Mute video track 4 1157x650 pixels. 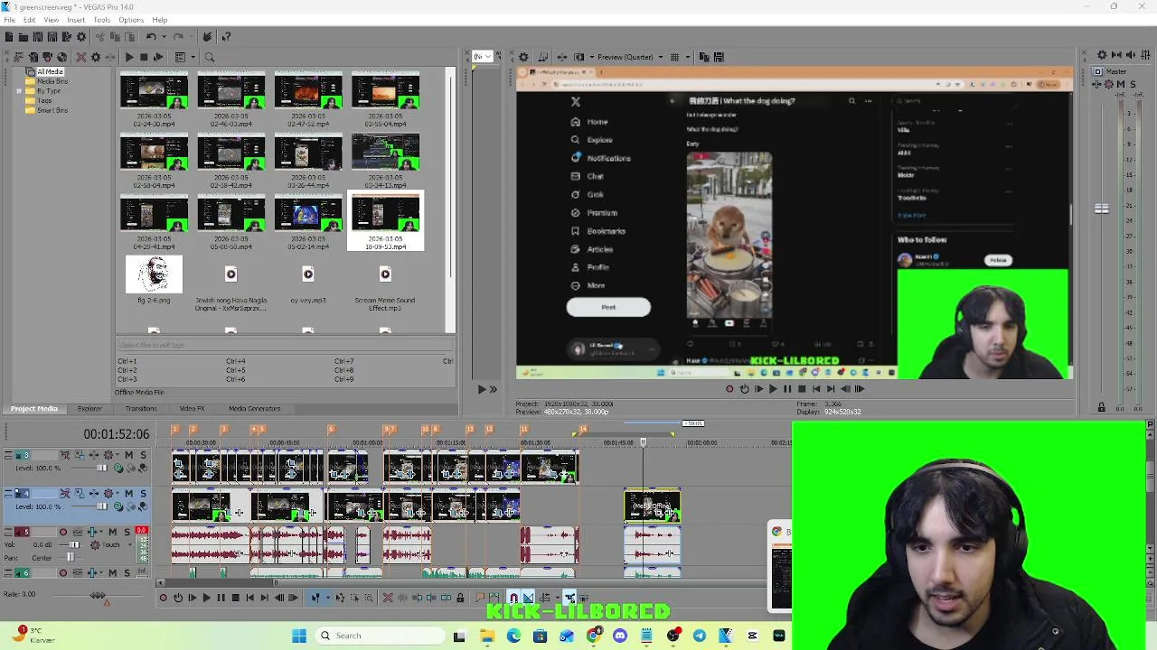(x=128, y=494)
